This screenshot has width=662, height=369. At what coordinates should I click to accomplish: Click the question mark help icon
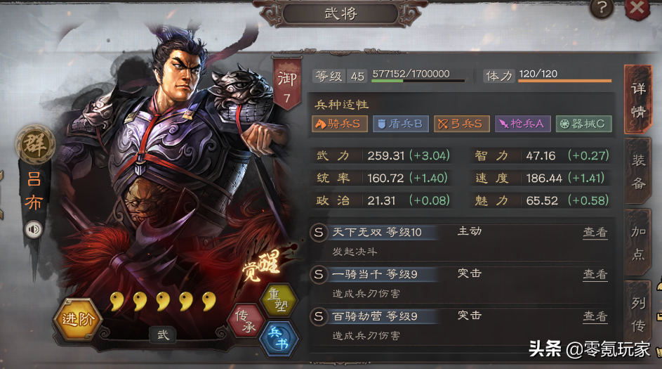pos(602,8)
